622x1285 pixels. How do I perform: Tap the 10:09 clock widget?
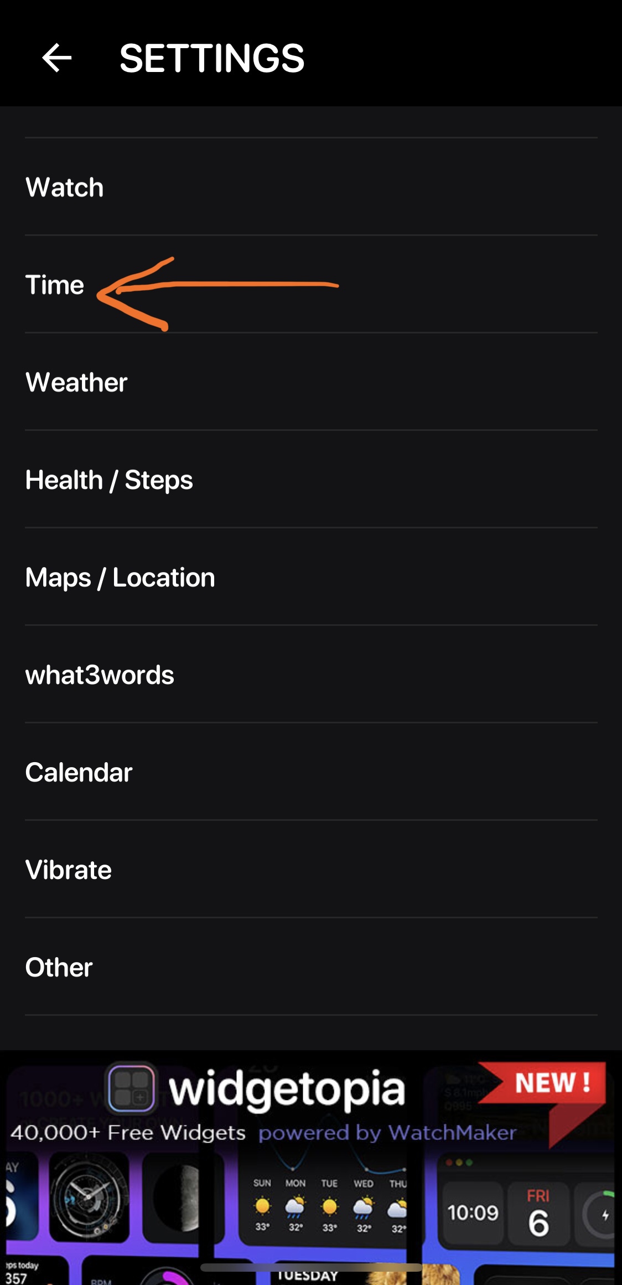click(x=473, y=1213)
